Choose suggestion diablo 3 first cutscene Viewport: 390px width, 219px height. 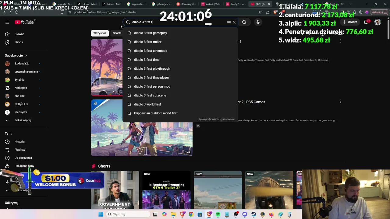(180, 95)
